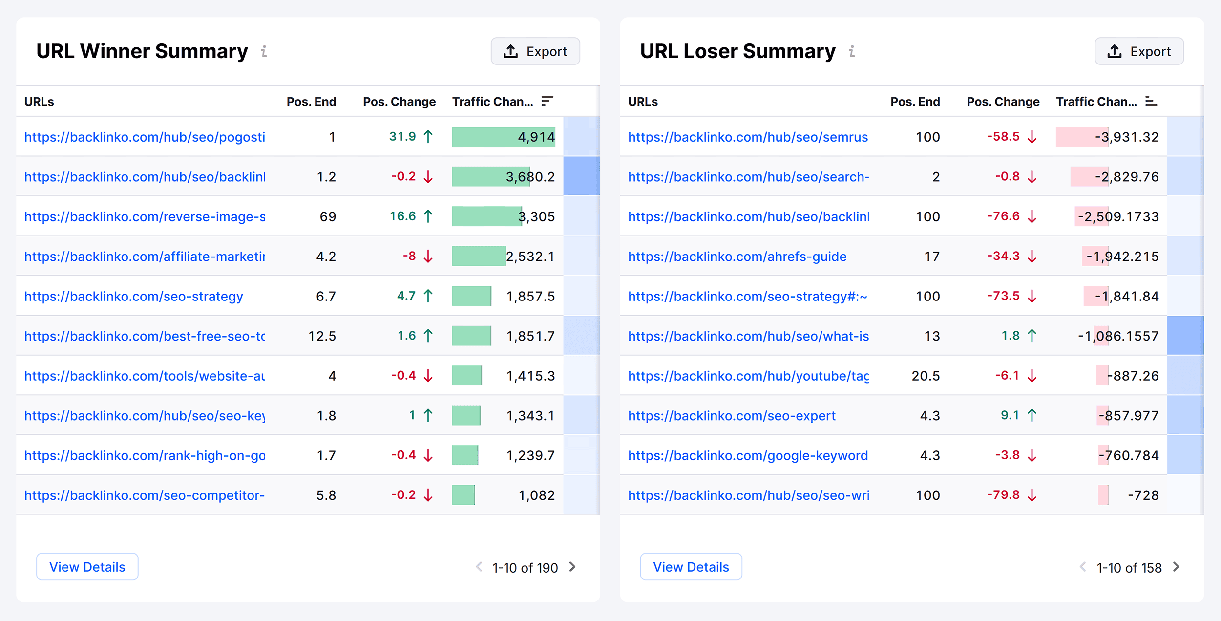This screenshot has width=1221, height=621.
Task: Go to previous page of loser results
Action: click(1083, 567)
